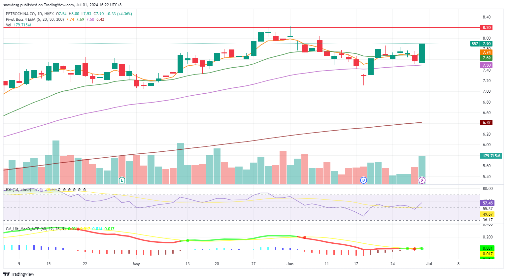Select the CM_Ult_MacD_MTF indicator legend
The height and width of the screenshot is (280, 507).
(36, 229)
